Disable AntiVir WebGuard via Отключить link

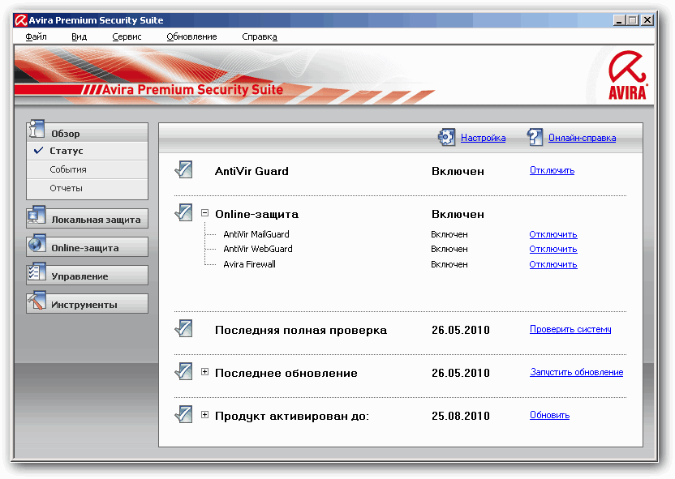point(553,249)
